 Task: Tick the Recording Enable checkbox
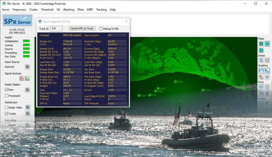(x=6, y=125)
